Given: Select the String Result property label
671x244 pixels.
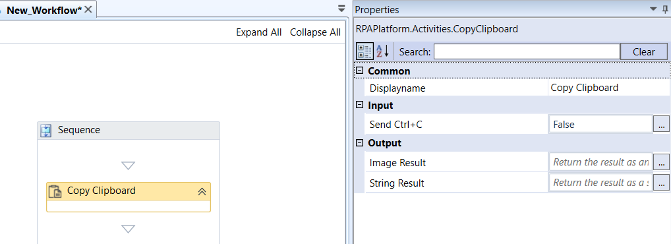Looking at the screenshot, I should pyautogui.click(x=397, y=183).
